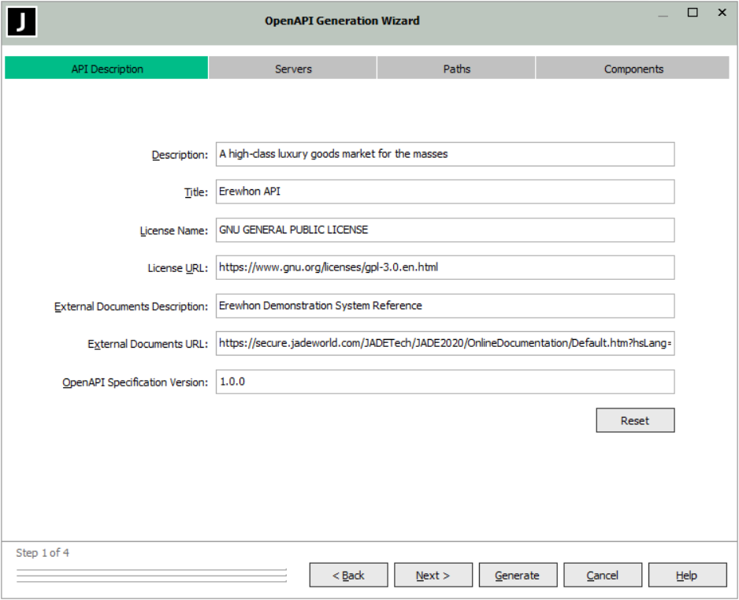Advance the wizard with Next

(x=433, y=576)
